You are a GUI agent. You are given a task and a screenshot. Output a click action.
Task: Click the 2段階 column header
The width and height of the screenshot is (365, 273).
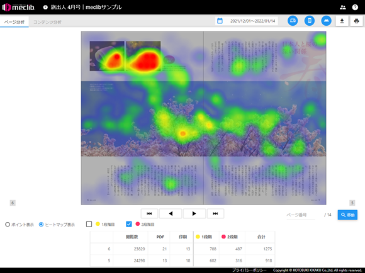232,237
